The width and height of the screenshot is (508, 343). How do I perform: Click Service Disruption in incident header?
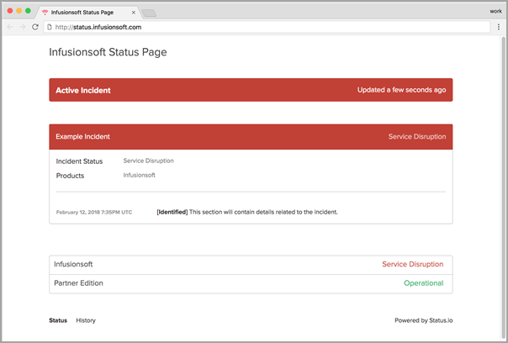point(417,137)
